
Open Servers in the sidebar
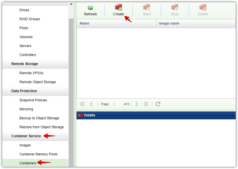[25, 46]
